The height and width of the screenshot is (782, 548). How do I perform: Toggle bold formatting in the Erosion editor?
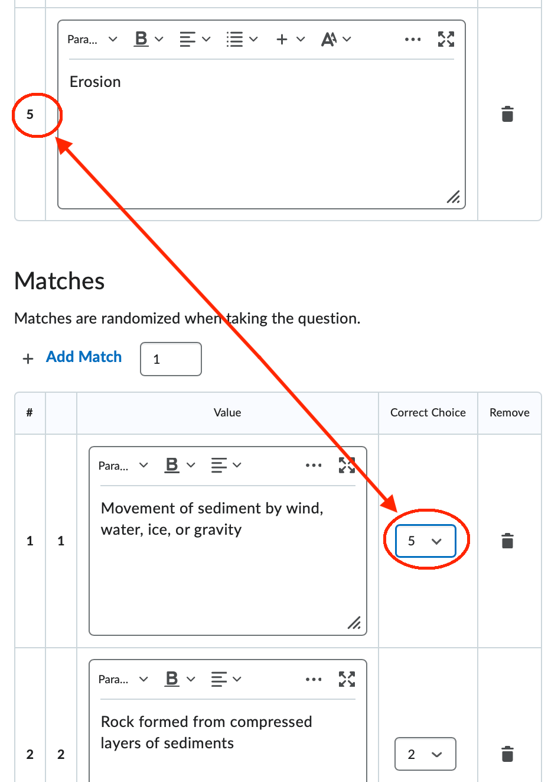tap(141, 38)
